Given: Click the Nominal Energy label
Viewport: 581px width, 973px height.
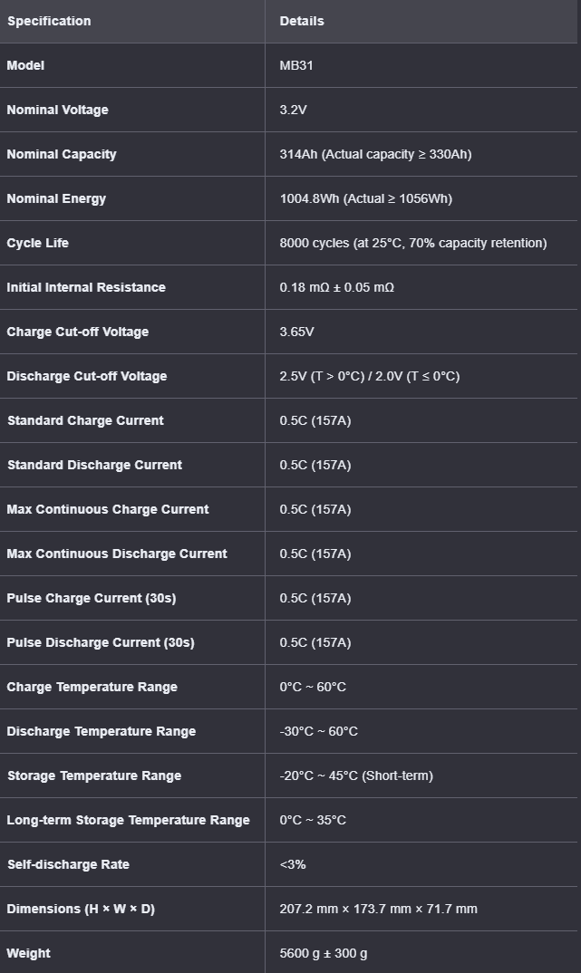Looking at the screenshot, I should tap(56, 198).
